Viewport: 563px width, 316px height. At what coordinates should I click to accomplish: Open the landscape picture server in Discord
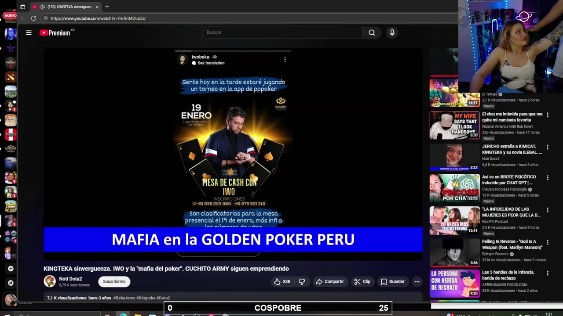[x=11, y=91]
